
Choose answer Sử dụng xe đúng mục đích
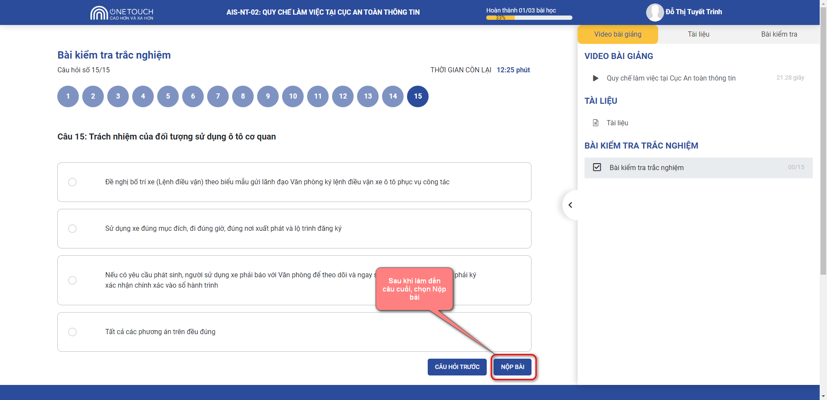72,229
